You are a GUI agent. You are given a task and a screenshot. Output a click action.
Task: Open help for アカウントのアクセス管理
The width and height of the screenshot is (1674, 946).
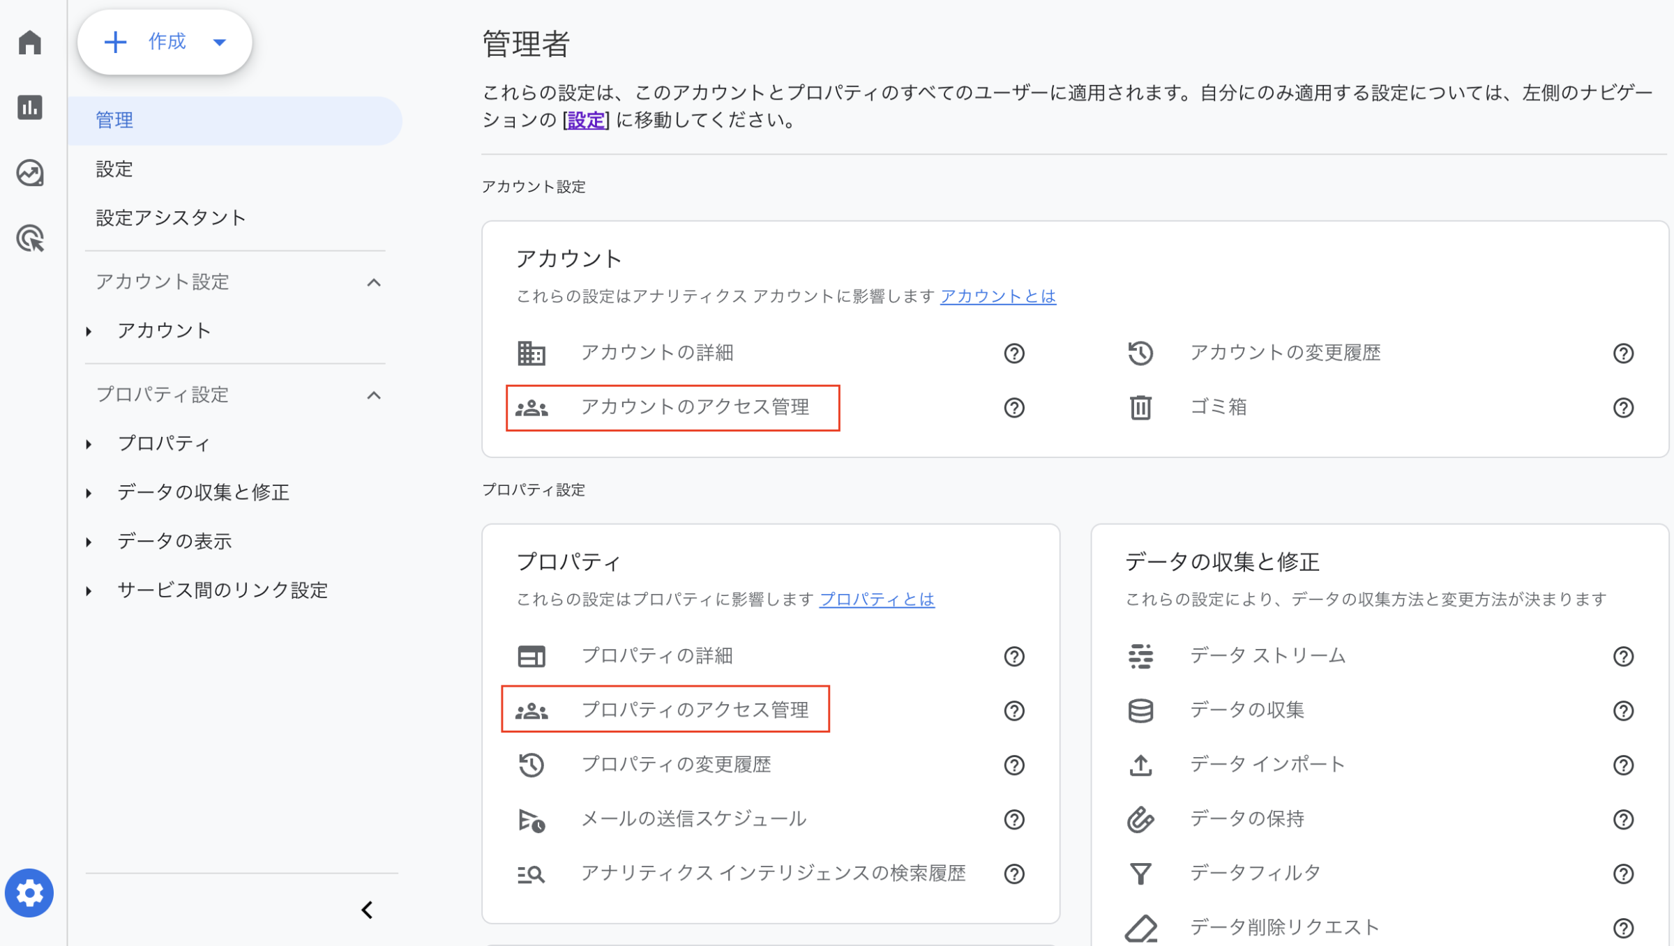pos(1014,408)
